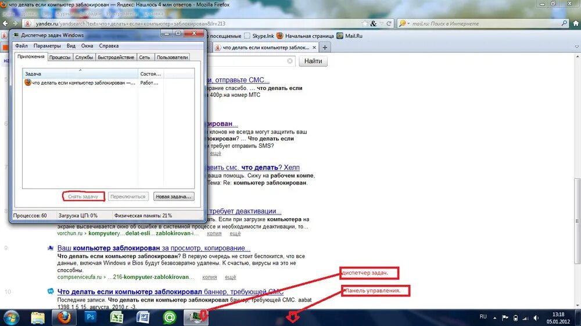Open link about blocking banner requiring SMS
Viewport: 581px width, 326px height.
(x=170, y=292)
